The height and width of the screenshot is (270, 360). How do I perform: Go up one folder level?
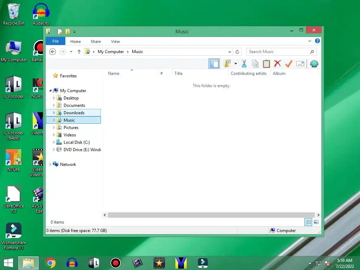point(79,52)
